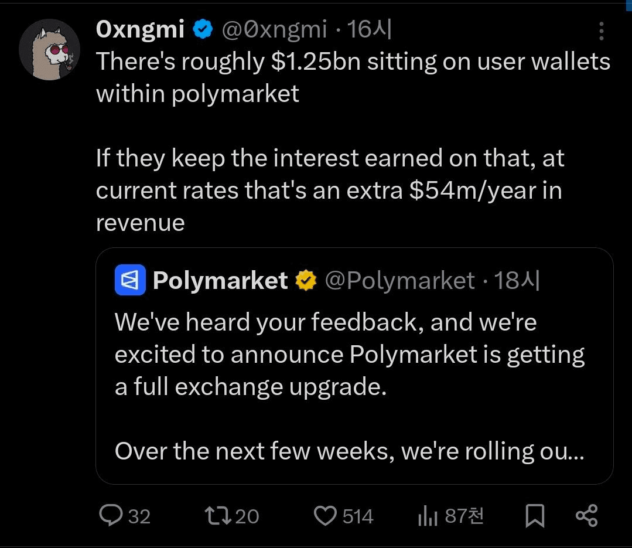Open the Polymarket account name
Viewport: 632px width, 548px height.
point(220,281)
